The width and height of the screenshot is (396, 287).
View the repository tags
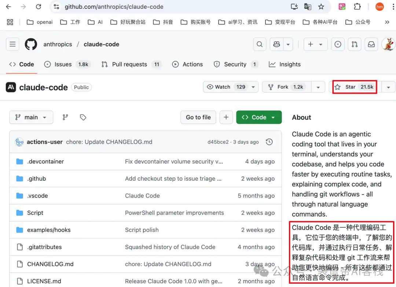[83, 117]
